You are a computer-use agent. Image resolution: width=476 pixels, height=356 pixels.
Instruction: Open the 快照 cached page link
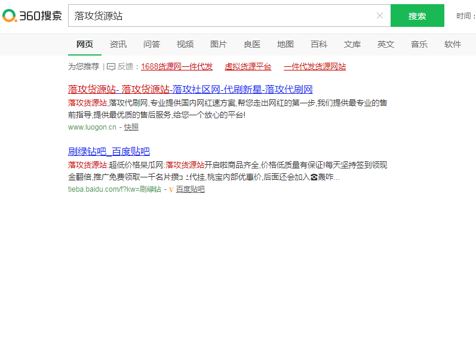(131, 127)
